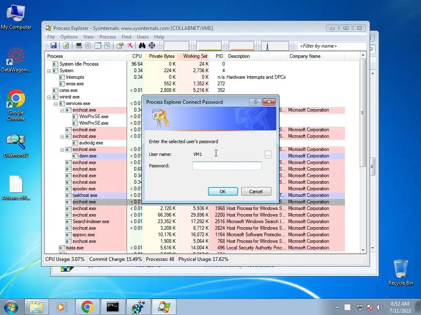The width and height of the screenshot is (421, 315).
Task: Click the Action Center flag tray icon
Action: coord(370,307)
